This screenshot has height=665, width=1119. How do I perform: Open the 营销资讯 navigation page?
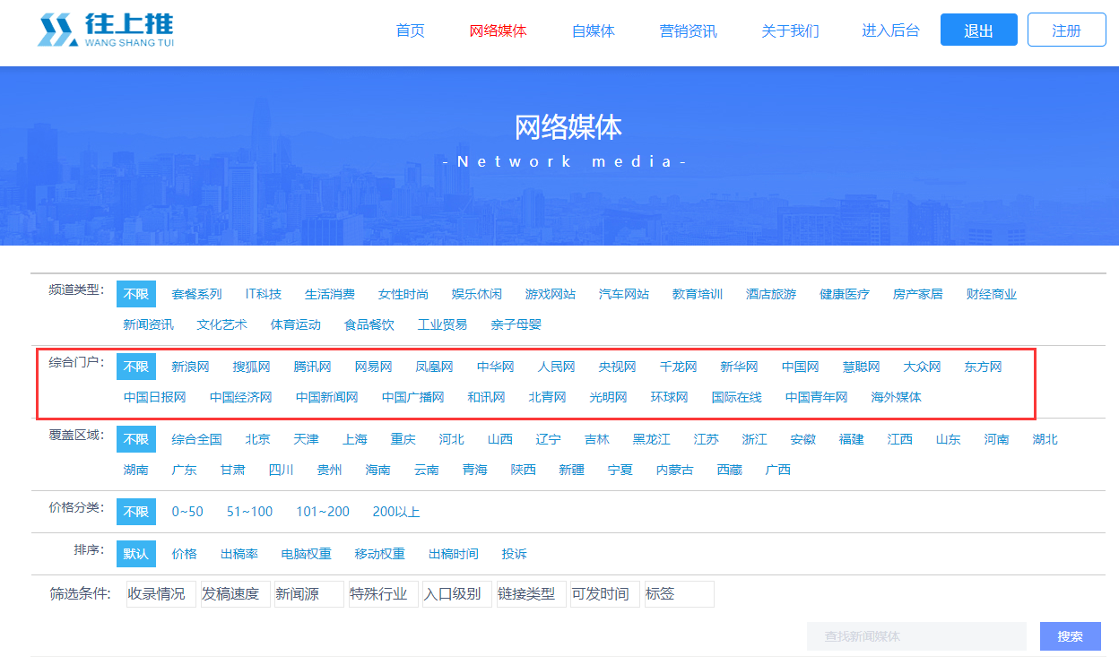688,30
